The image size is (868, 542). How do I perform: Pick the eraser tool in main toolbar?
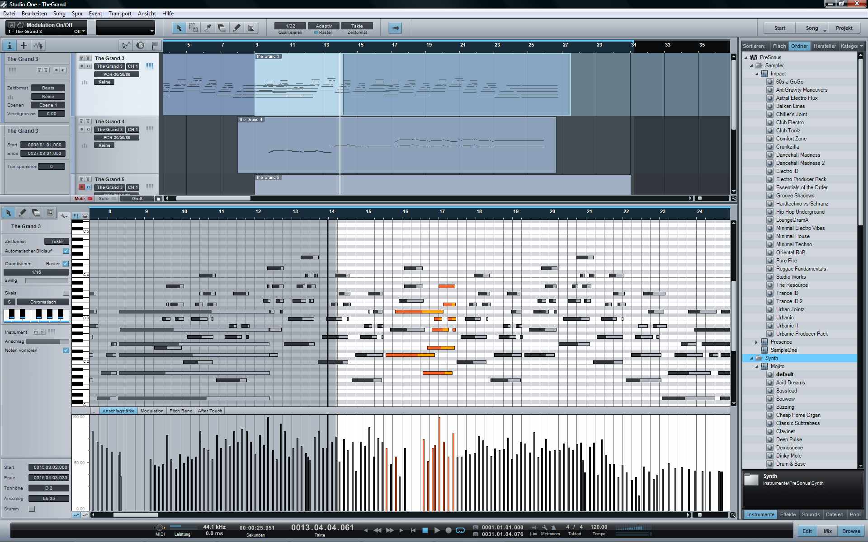coord(222,28)
